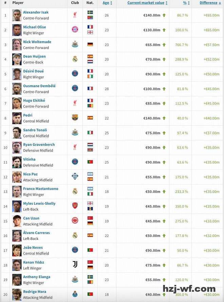This screenshot has height=302, width=224.
Task: Click Désiré Doué's player photo
Action: pyautogui.click(x=17, y=74)
